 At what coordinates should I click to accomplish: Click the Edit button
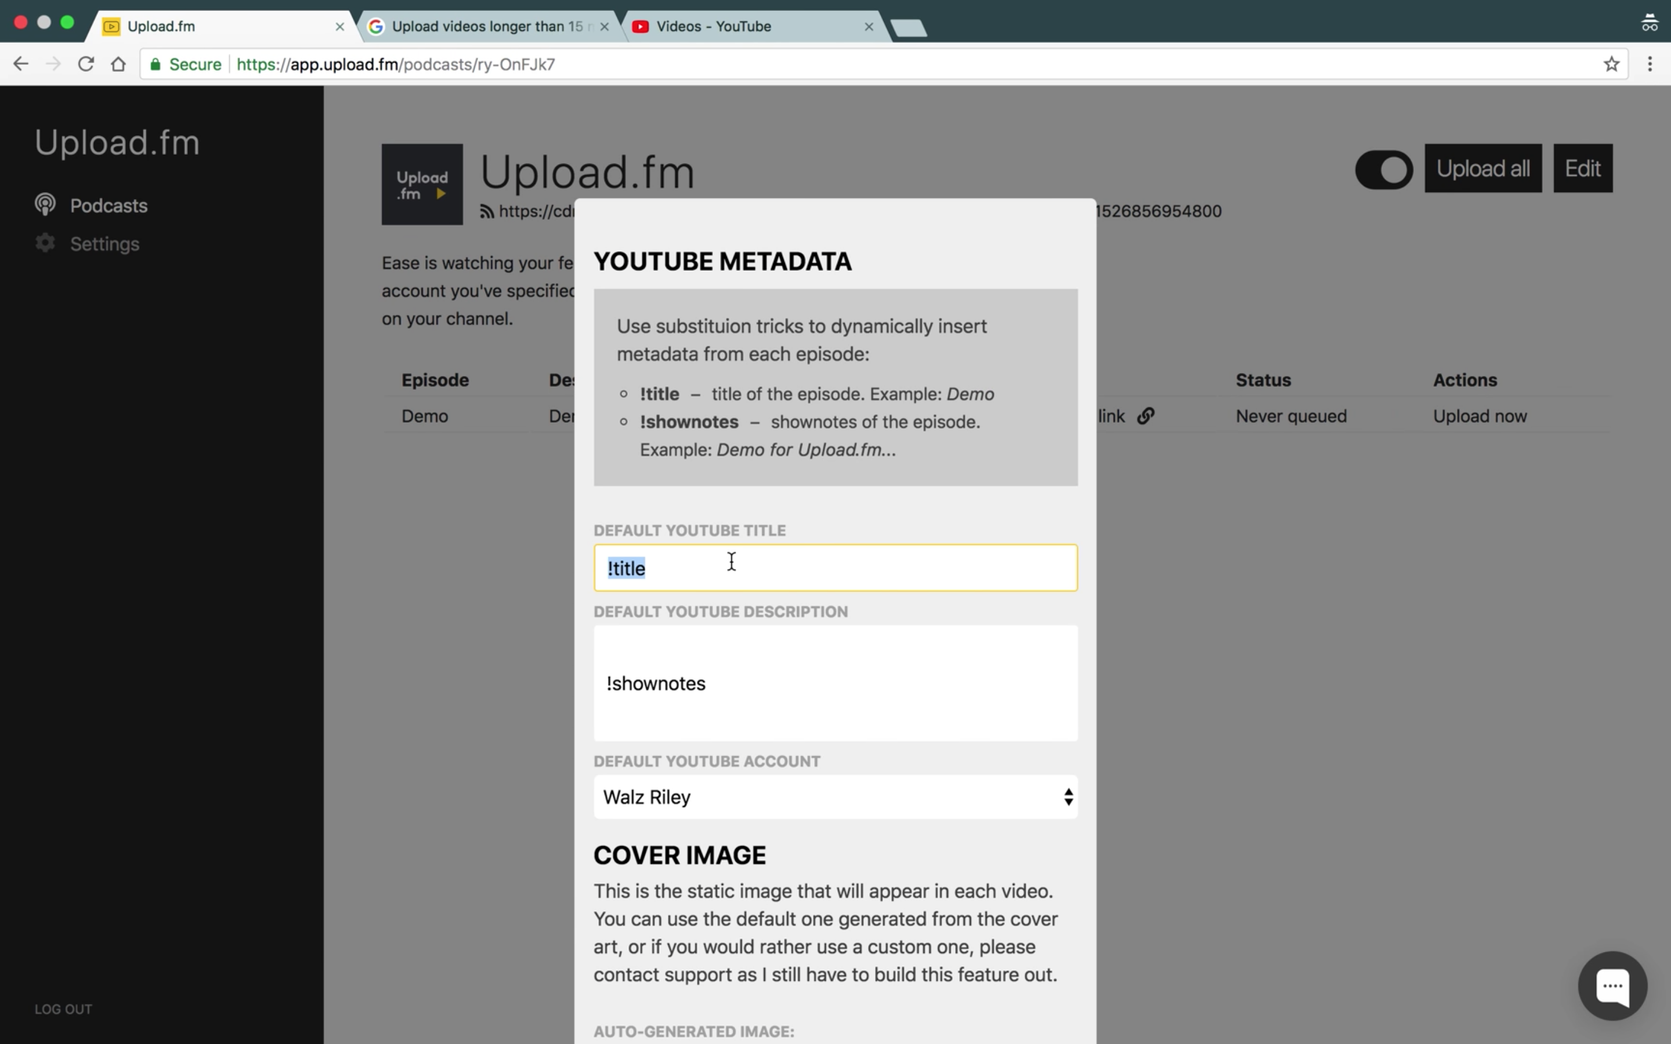pyautogui.click(x=1583, y=168)
